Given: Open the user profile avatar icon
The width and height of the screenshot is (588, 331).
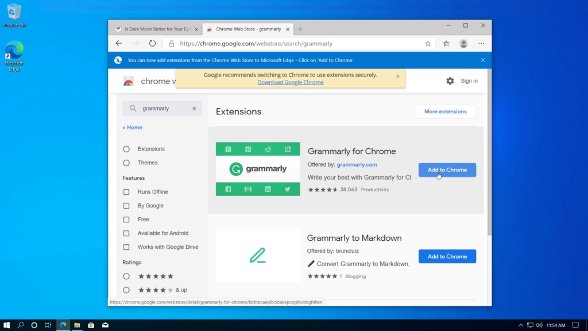Looking at the screenshot, I should point(463,44).
